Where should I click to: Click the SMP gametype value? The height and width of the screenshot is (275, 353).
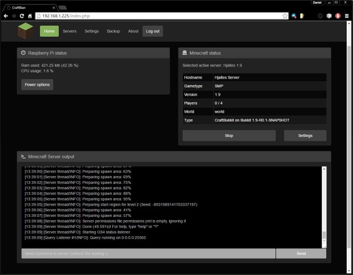[x=219, y=86]
